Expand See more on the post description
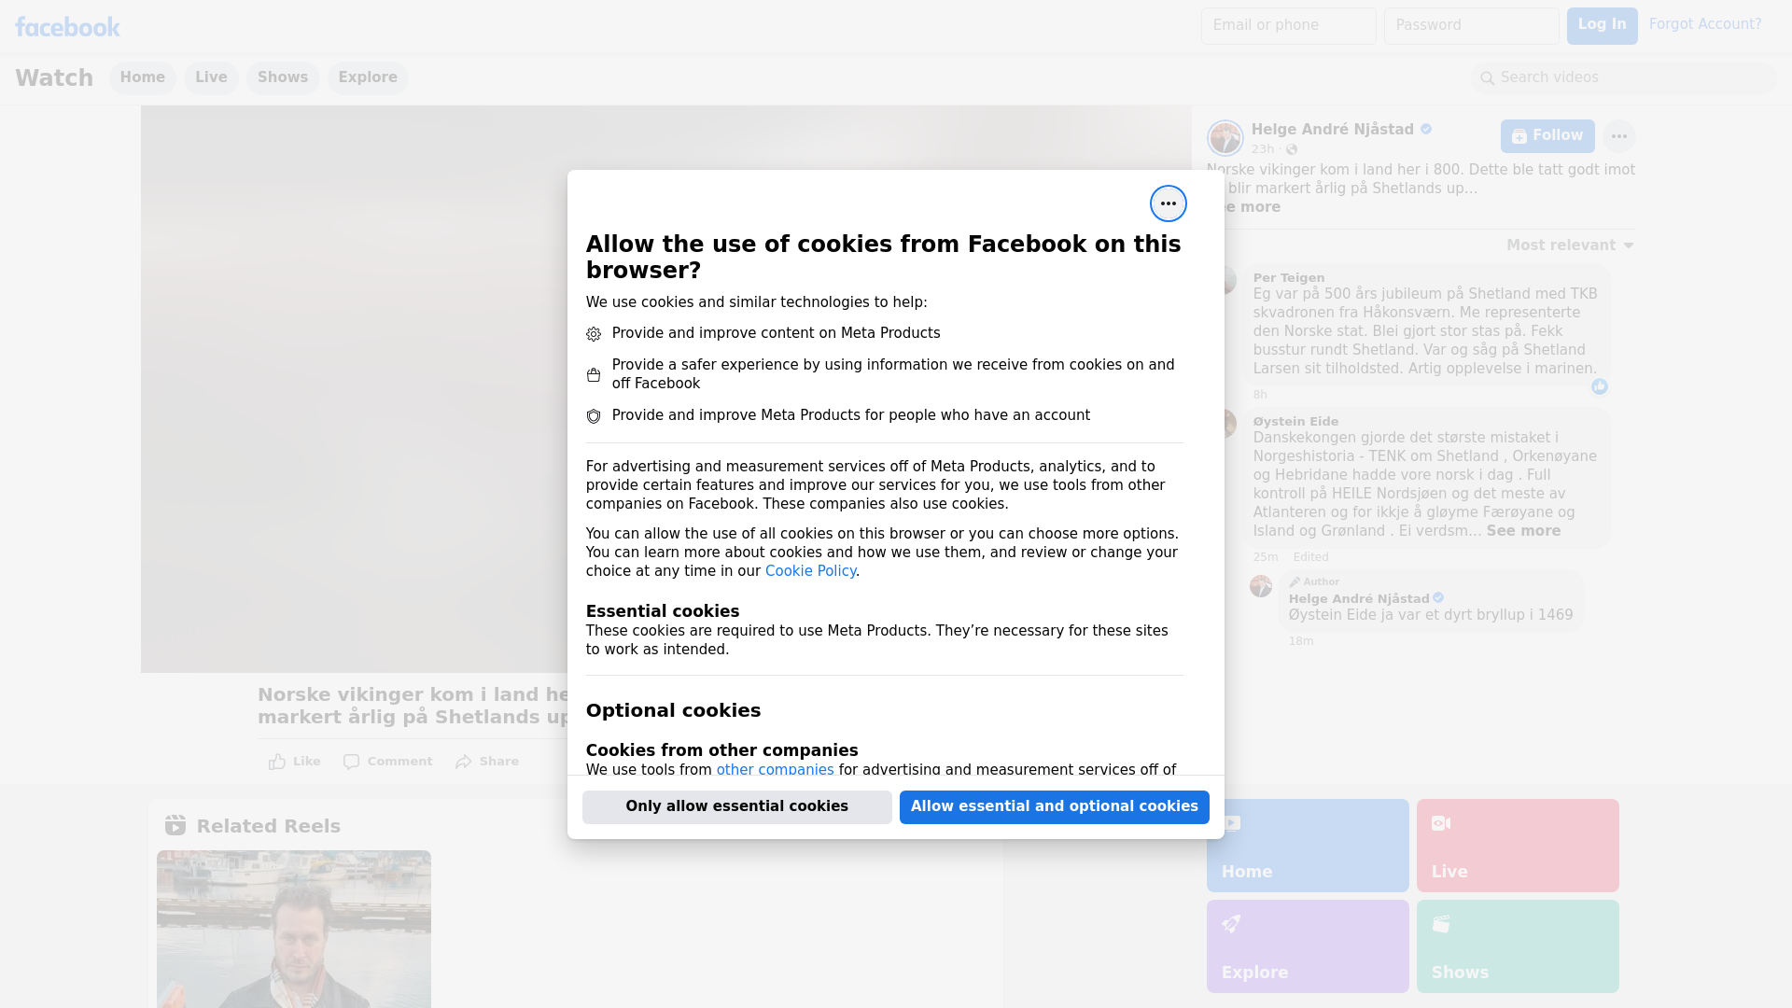This screenshot has width=1792, height=1008. (1251, 207)
